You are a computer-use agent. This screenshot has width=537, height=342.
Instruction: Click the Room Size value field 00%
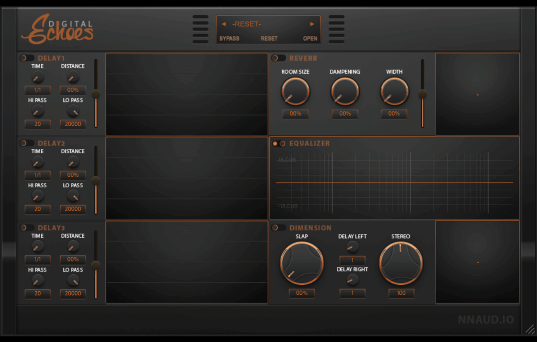[295, 114]
